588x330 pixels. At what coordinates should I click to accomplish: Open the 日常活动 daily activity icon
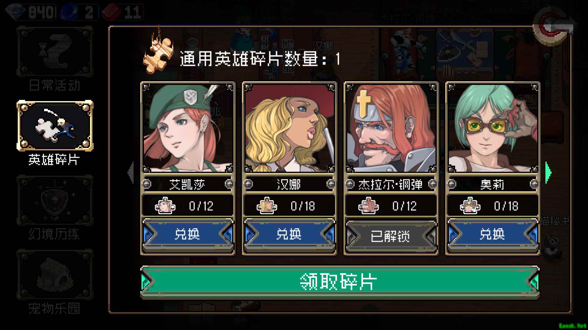pos(55,51)
